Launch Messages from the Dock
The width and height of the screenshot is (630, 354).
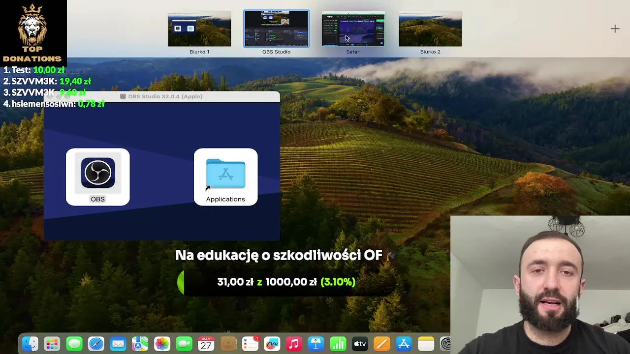pyautogui.click(x=74, y=344)
